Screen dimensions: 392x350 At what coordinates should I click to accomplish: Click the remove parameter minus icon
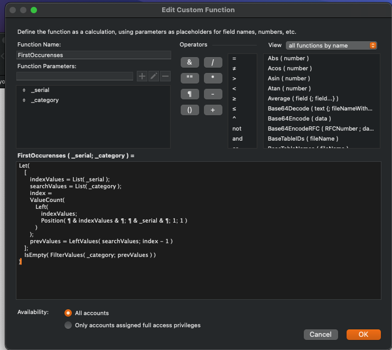[x=165, y=76]
